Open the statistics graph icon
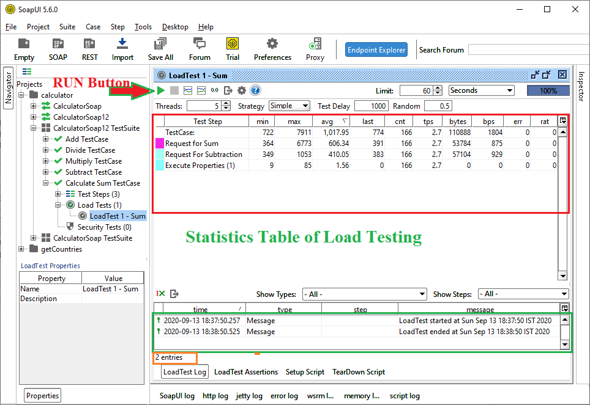The image size is (590, 405). (x=188, y=90)
